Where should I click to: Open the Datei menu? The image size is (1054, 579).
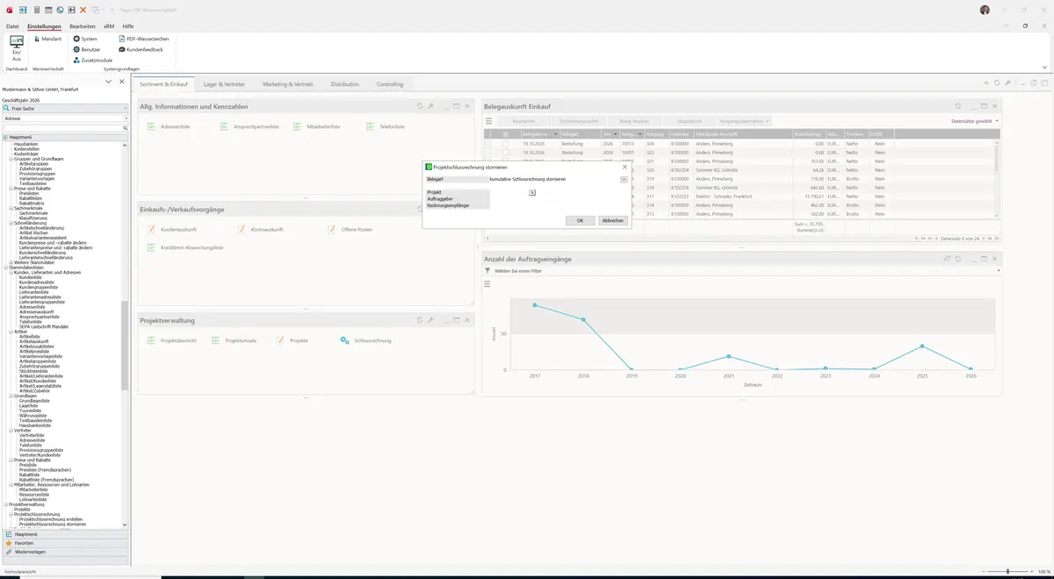[12, 26]
